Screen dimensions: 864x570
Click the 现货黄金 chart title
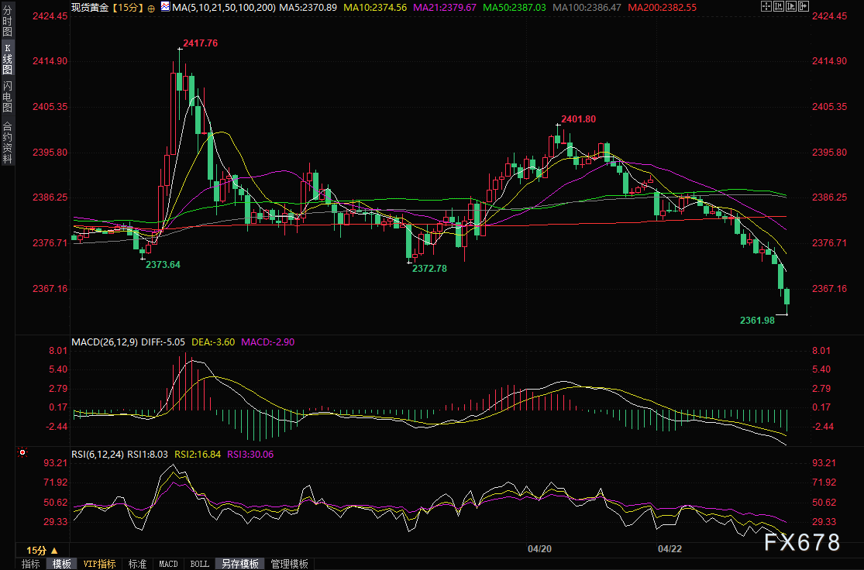[x=90, y=8]
